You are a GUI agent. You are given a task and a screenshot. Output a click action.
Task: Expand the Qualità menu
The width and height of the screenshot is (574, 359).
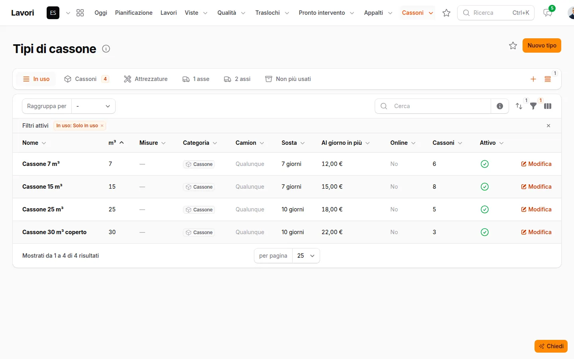coord(231,13)
